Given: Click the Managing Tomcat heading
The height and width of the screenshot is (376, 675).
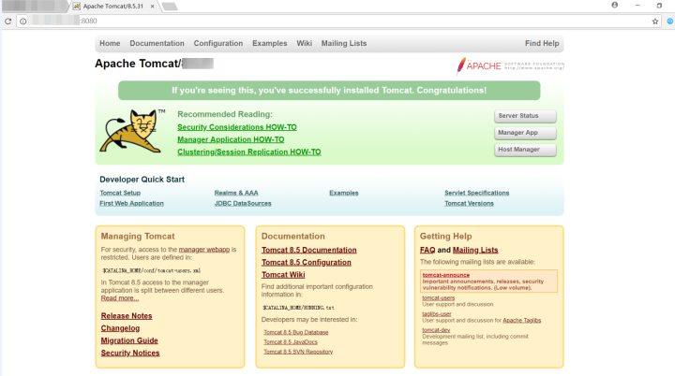Looking at the screenshot, I should tap(138, 237).
